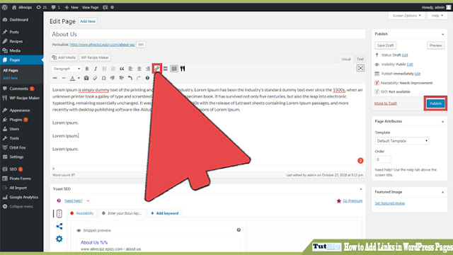Screen dimensions: 453x255
Task: Open Dashboard in the sidebar
Action: click(22, 20)
